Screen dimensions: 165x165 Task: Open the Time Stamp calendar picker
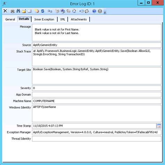click(x=159, y=126)
